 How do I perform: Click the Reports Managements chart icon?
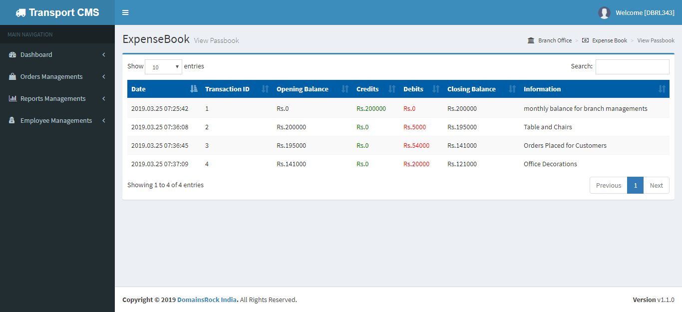pos(12,99)
